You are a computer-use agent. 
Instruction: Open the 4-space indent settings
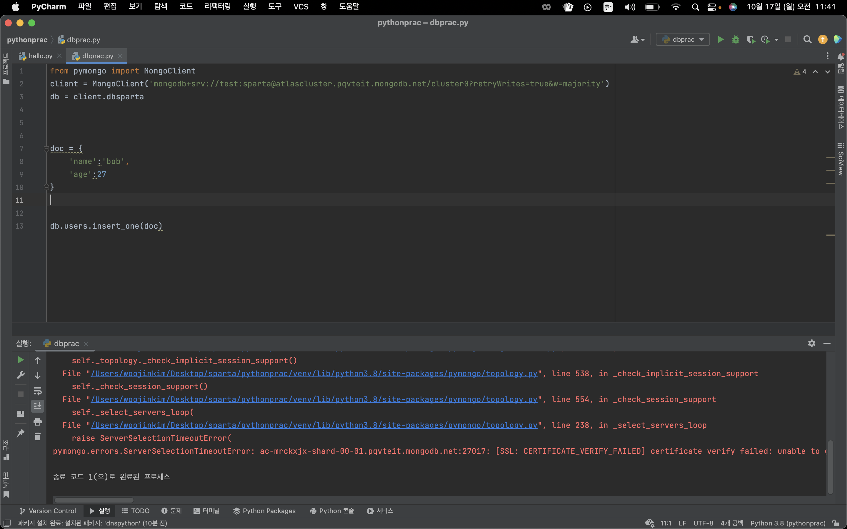731,523
